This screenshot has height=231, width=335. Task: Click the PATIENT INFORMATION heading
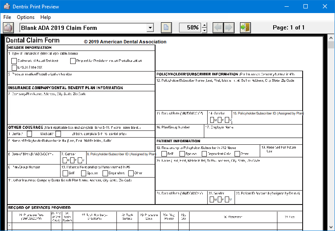click(x=178, y=141)
